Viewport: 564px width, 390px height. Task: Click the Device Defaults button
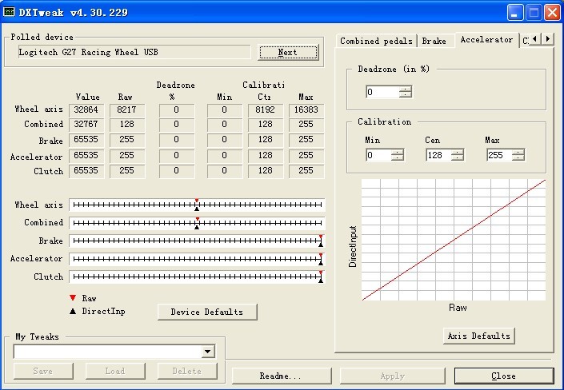207,312
